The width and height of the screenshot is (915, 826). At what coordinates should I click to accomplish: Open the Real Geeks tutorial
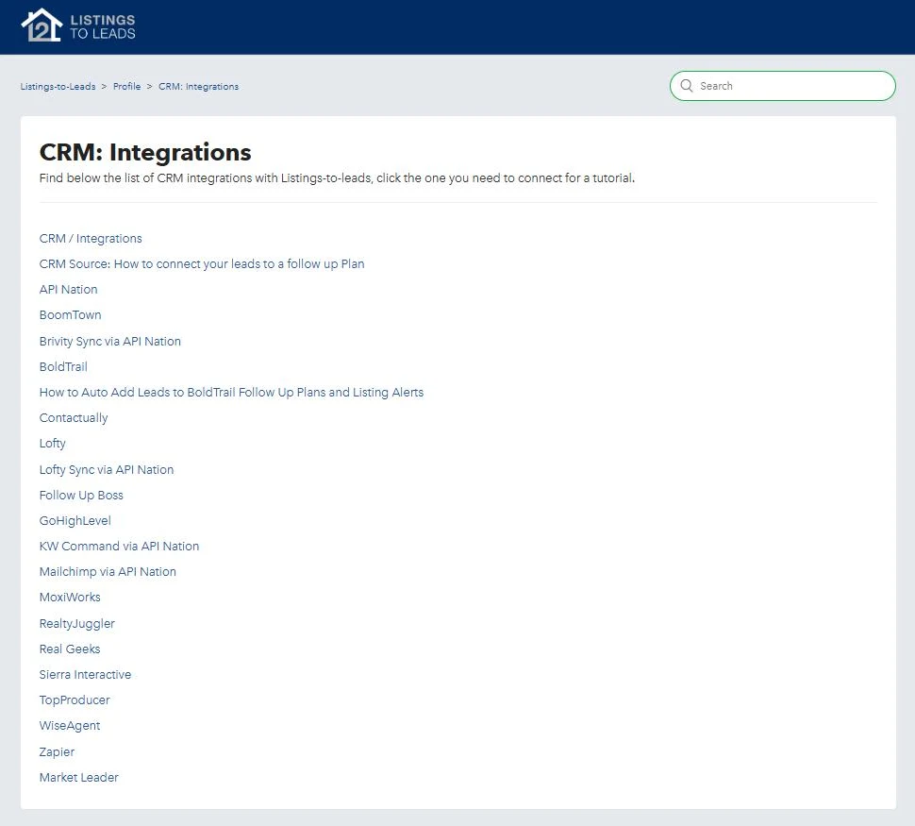[70, 649]
